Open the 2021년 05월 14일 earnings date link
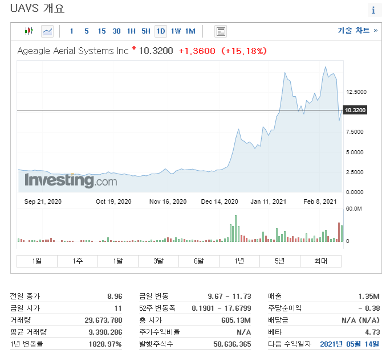 pyautogui.click(x=350, y=344)
